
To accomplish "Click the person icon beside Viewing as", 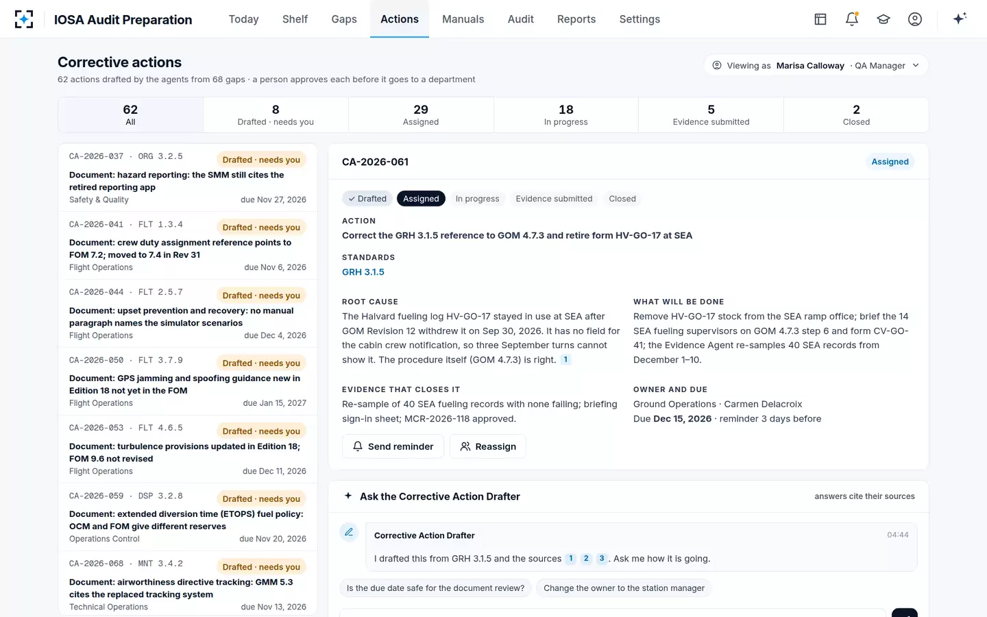I will pos(717,66).
